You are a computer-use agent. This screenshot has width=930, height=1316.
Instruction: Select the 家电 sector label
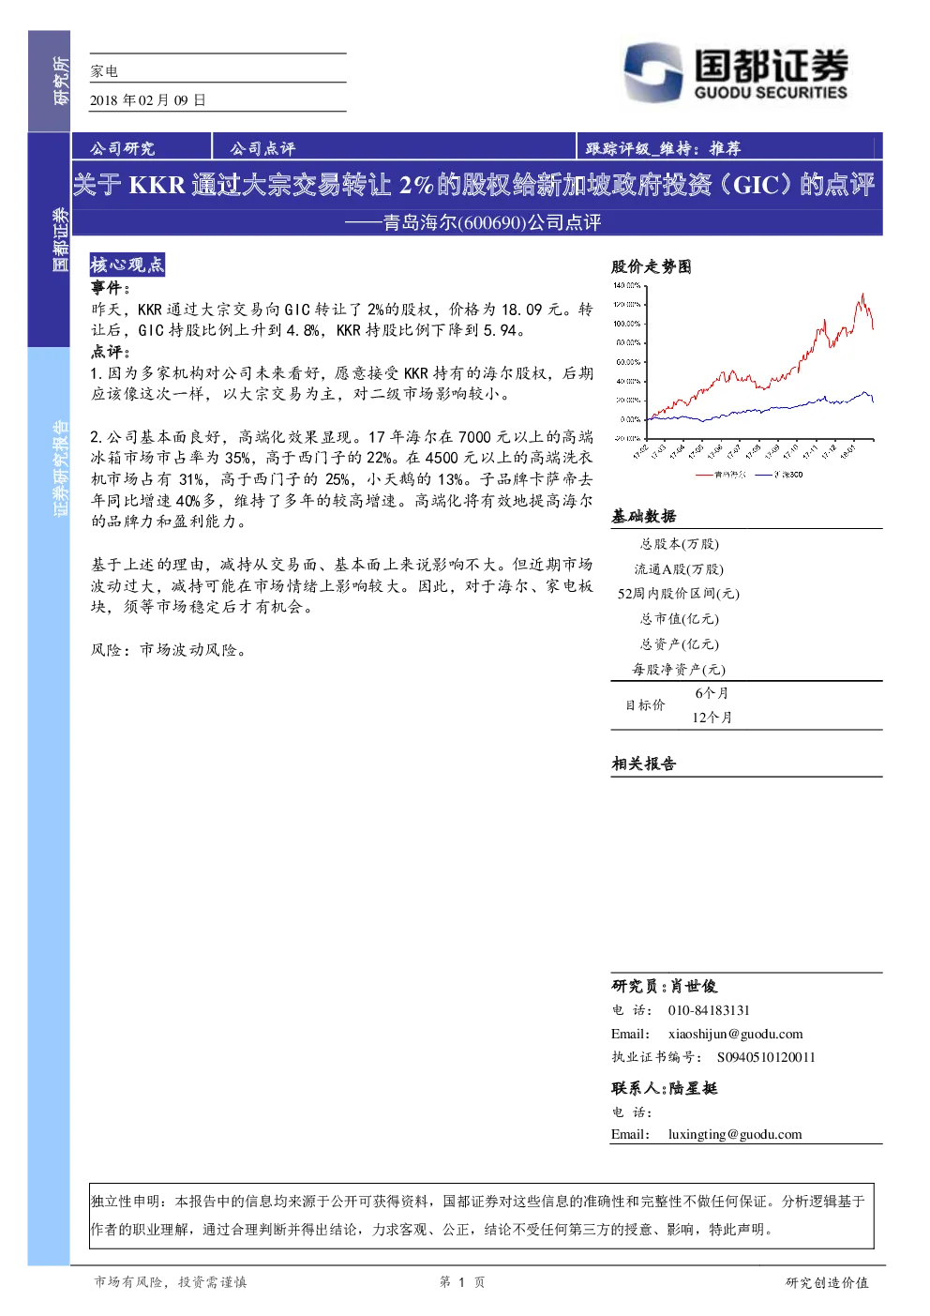104,71
